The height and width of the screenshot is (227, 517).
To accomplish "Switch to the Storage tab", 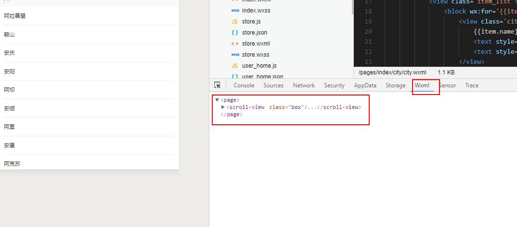I will pos(395,85).
